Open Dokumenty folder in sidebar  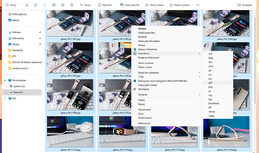pyautogui.click(x=16, y=38)
